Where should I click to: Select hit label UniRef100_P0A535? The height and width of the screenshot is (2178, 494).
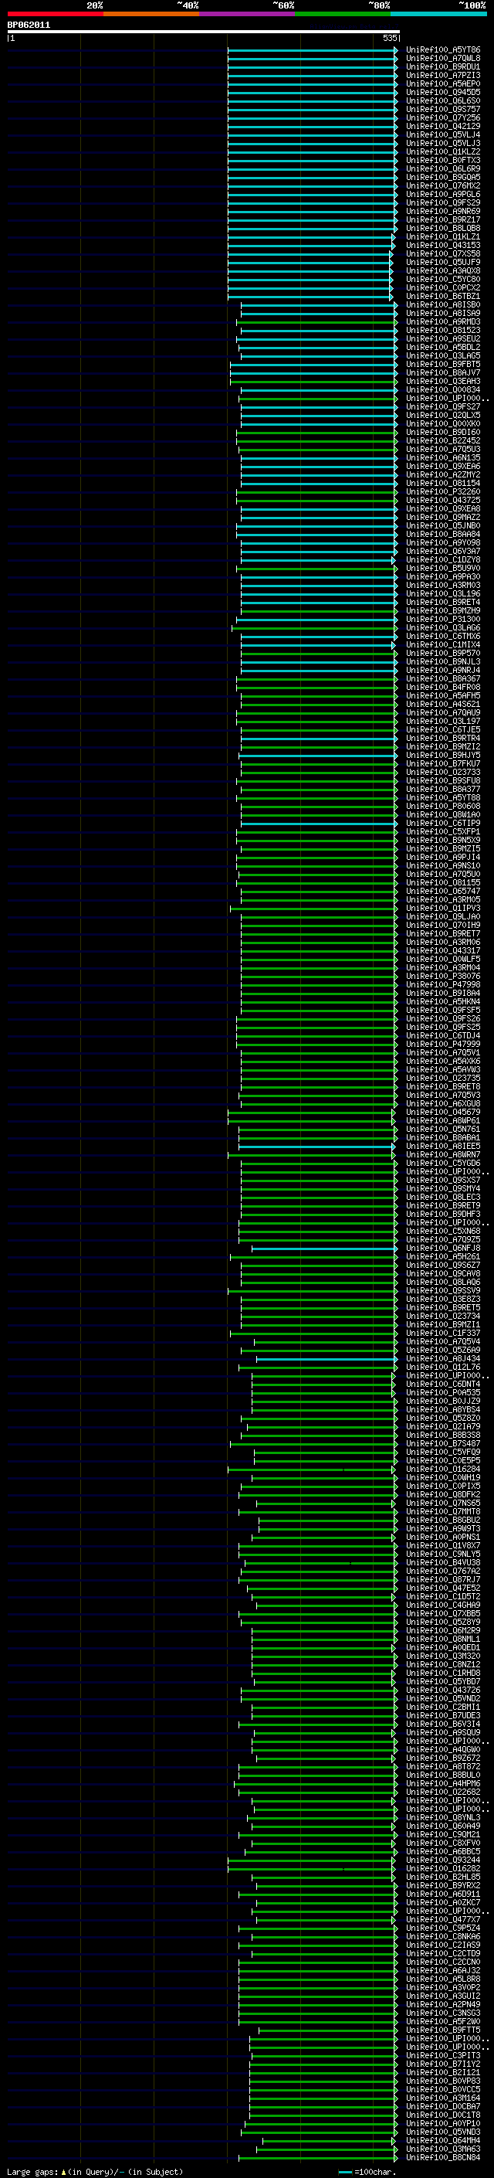tap(443, 1393)
